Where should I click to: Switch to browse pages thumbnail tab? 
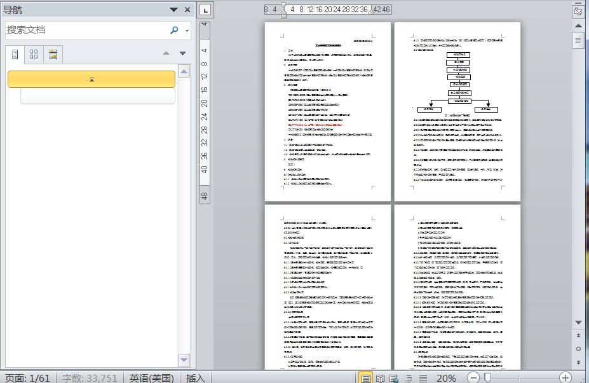(34, 55)
